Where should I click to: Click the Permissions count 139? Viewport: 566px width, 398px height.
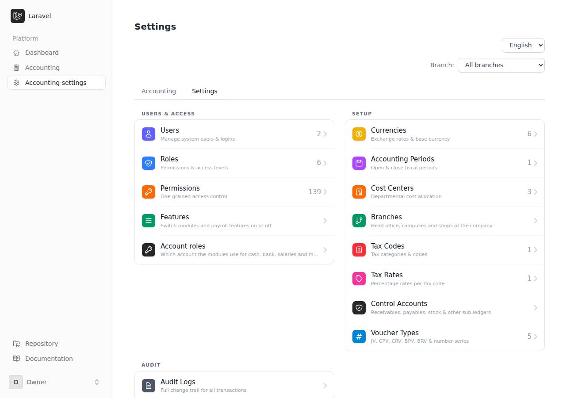pos(314,192)
